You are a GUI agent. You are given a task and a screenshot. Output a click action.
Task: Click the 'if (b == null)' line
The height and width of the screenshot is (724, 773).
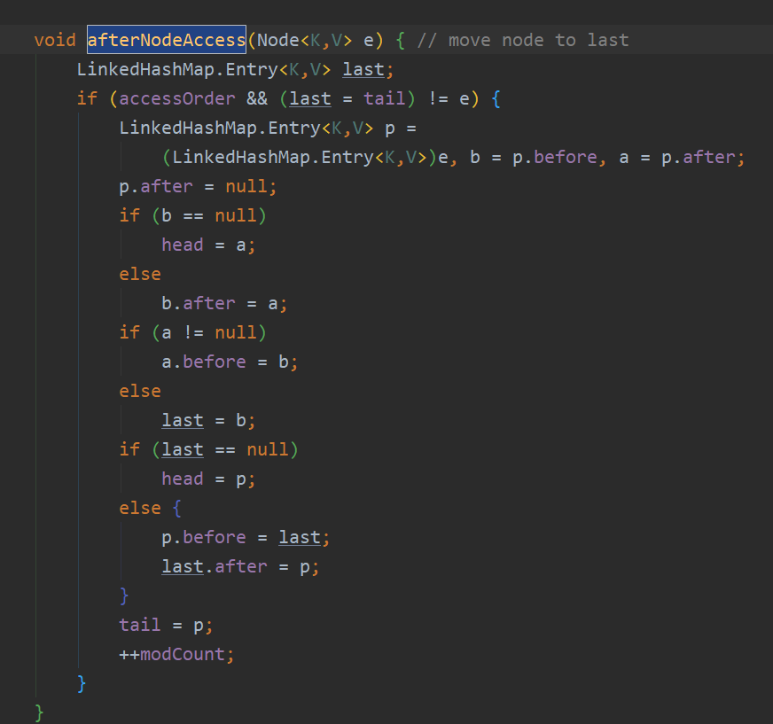pos(192,215)
